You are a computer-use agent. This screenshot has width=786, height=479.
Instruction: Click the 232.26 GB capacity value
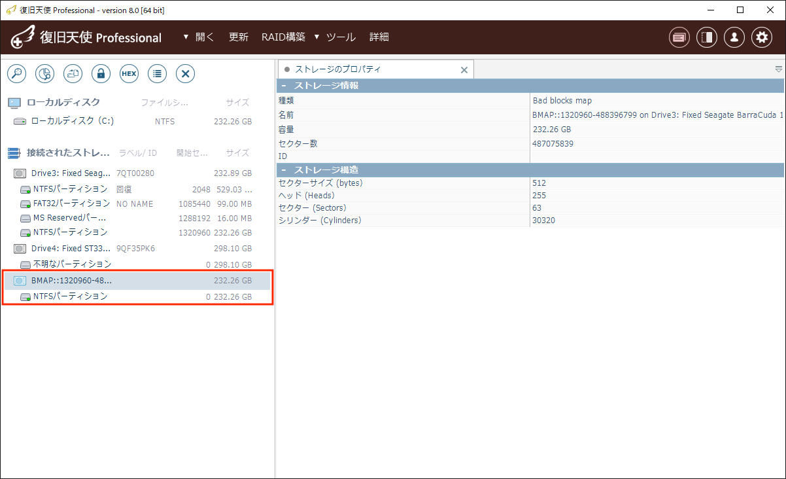pos(552,130)
